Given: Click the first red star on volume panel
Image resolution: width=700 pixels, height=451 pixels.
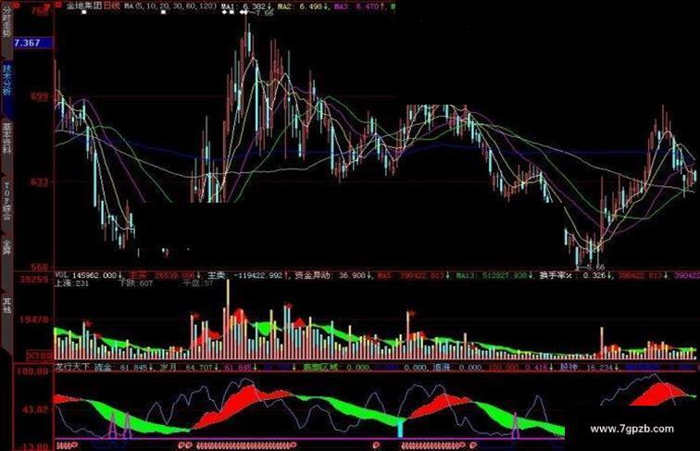Looking at the screenshot, I should 88,323.
